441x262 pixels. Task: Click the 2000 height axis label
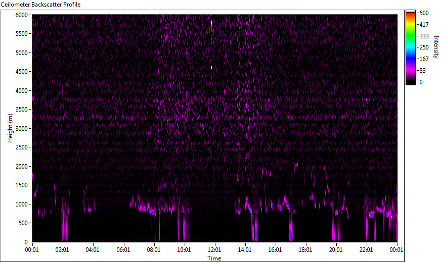point(21,166)
